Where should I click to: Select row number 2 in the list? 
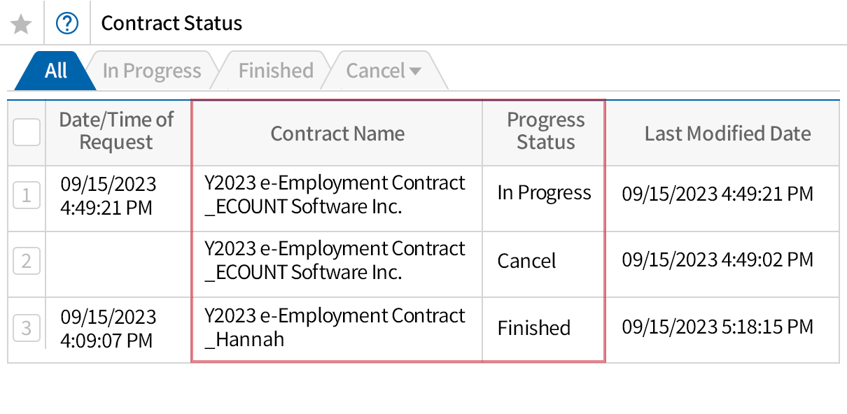(26, 262)
